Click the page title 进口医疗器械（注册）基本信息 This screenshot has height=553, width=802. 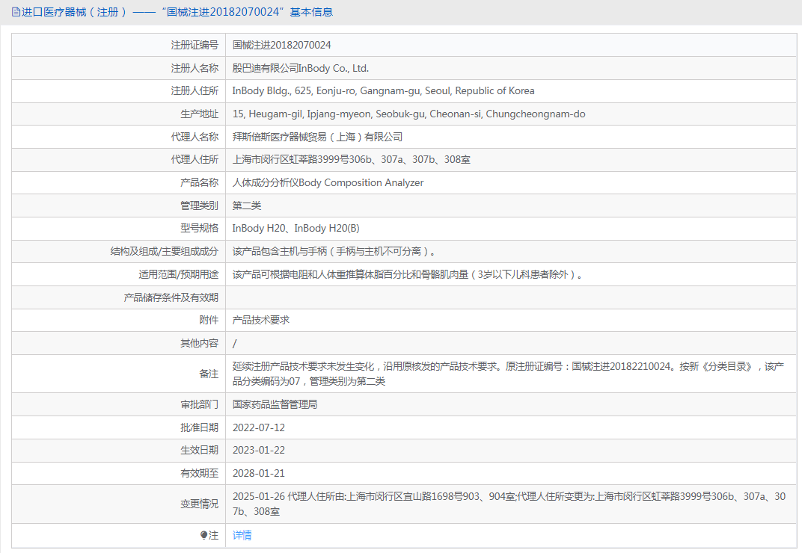tap(177, 12)
